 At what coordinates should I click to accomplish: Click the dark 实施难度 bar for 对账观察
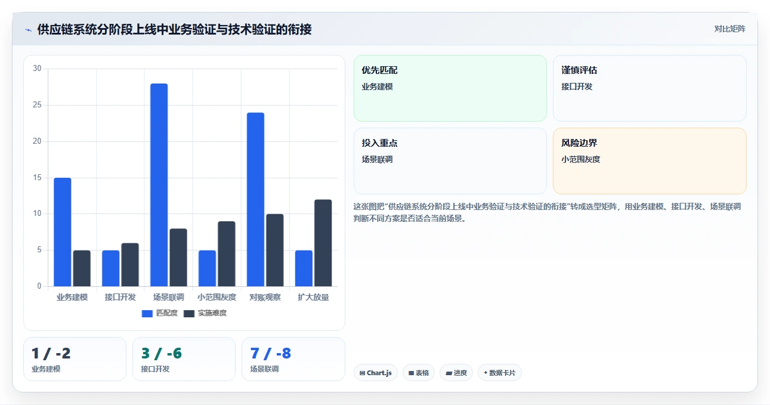[275, 251]
